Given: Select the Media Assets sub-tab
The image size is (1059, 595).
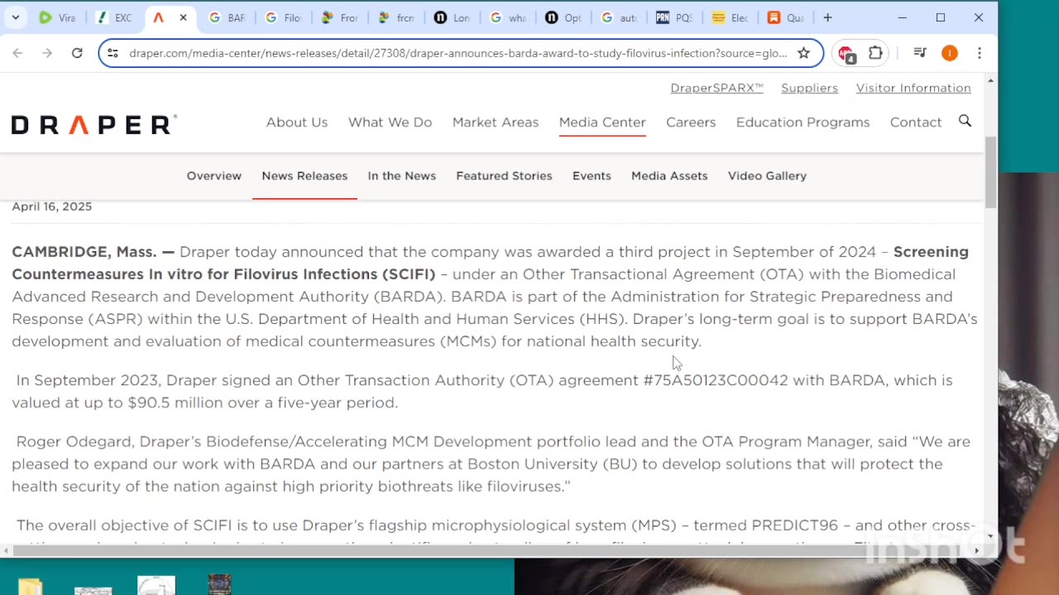Looking at the screenshot, I should pos(669,176).
